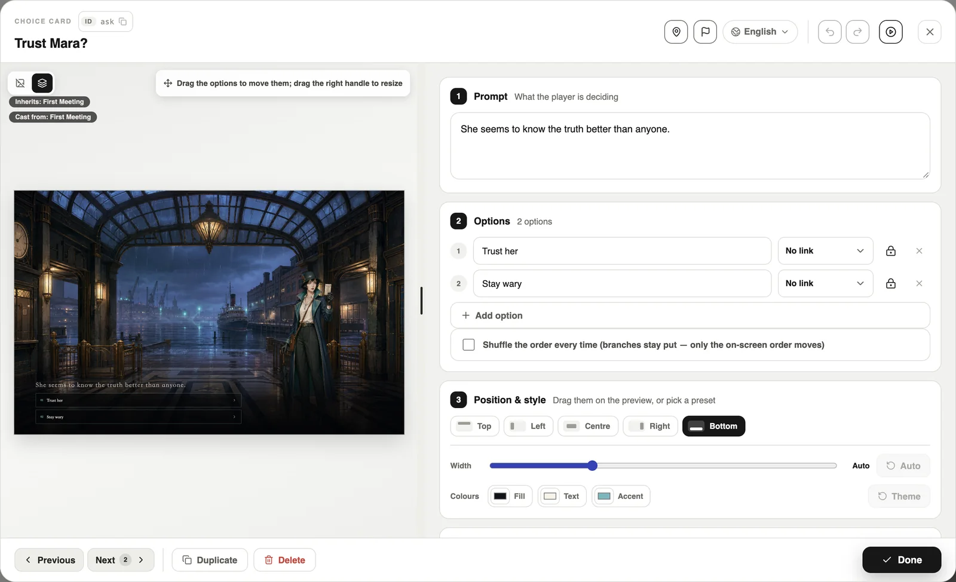Viewport: 956px width, 582px height.
Task: Open the 'No link' dropdown for Stay wary
Action: pyautogui.click(x=825, y=283)
